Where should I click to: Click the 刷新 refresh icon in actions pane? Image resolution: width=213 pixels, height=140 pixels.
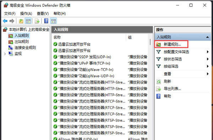(159, 82)
